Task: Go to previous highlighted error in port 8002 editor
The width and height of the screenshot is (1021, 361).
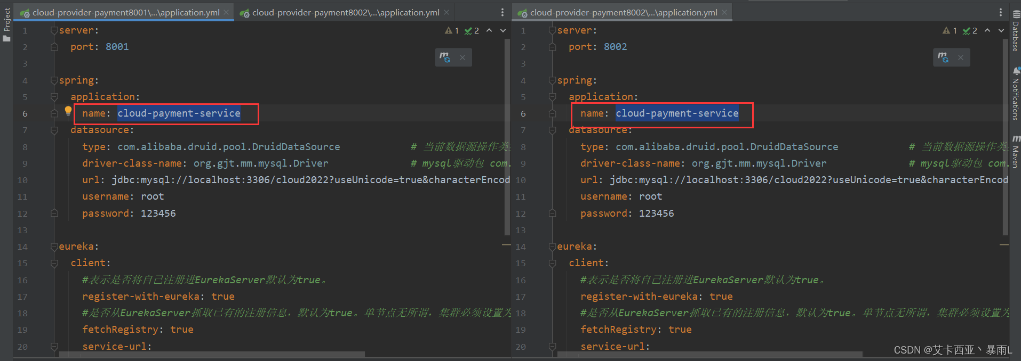Action: (x=987, y=30)
